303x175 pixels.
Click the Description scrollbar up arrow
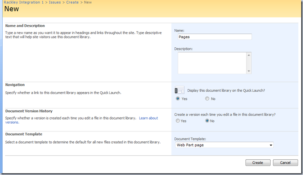point(249,55)
